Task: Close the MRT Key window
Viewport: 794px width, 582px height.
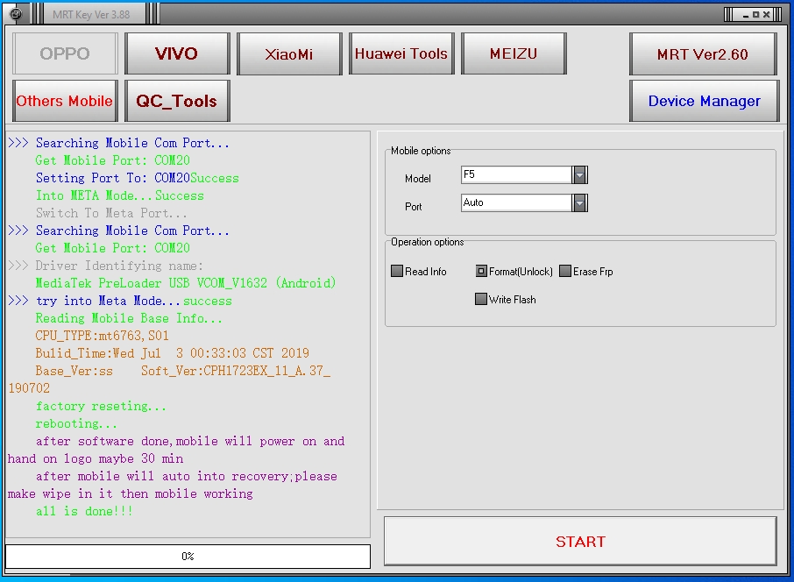Action: [766, 15]
